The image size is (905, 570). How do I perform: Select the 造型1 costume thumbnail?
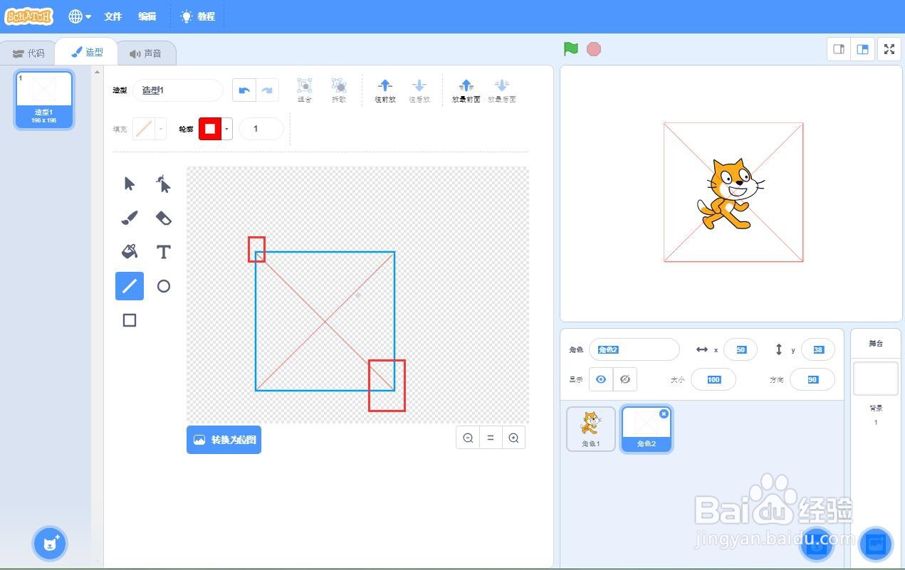pos(44,100)
